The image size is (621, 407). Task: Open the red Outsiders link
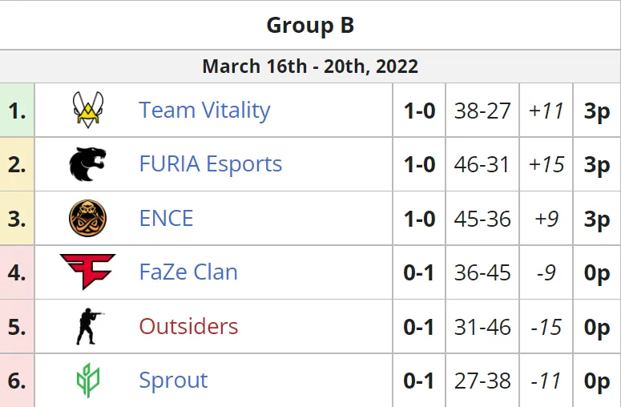[188, 326]
